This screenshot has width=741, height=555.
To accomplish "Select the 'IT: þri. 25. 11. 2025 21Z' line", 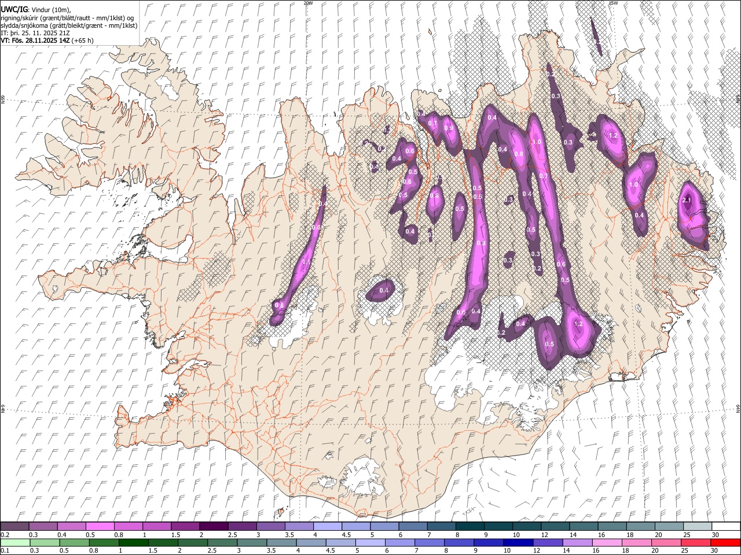I will click(35, 33).
